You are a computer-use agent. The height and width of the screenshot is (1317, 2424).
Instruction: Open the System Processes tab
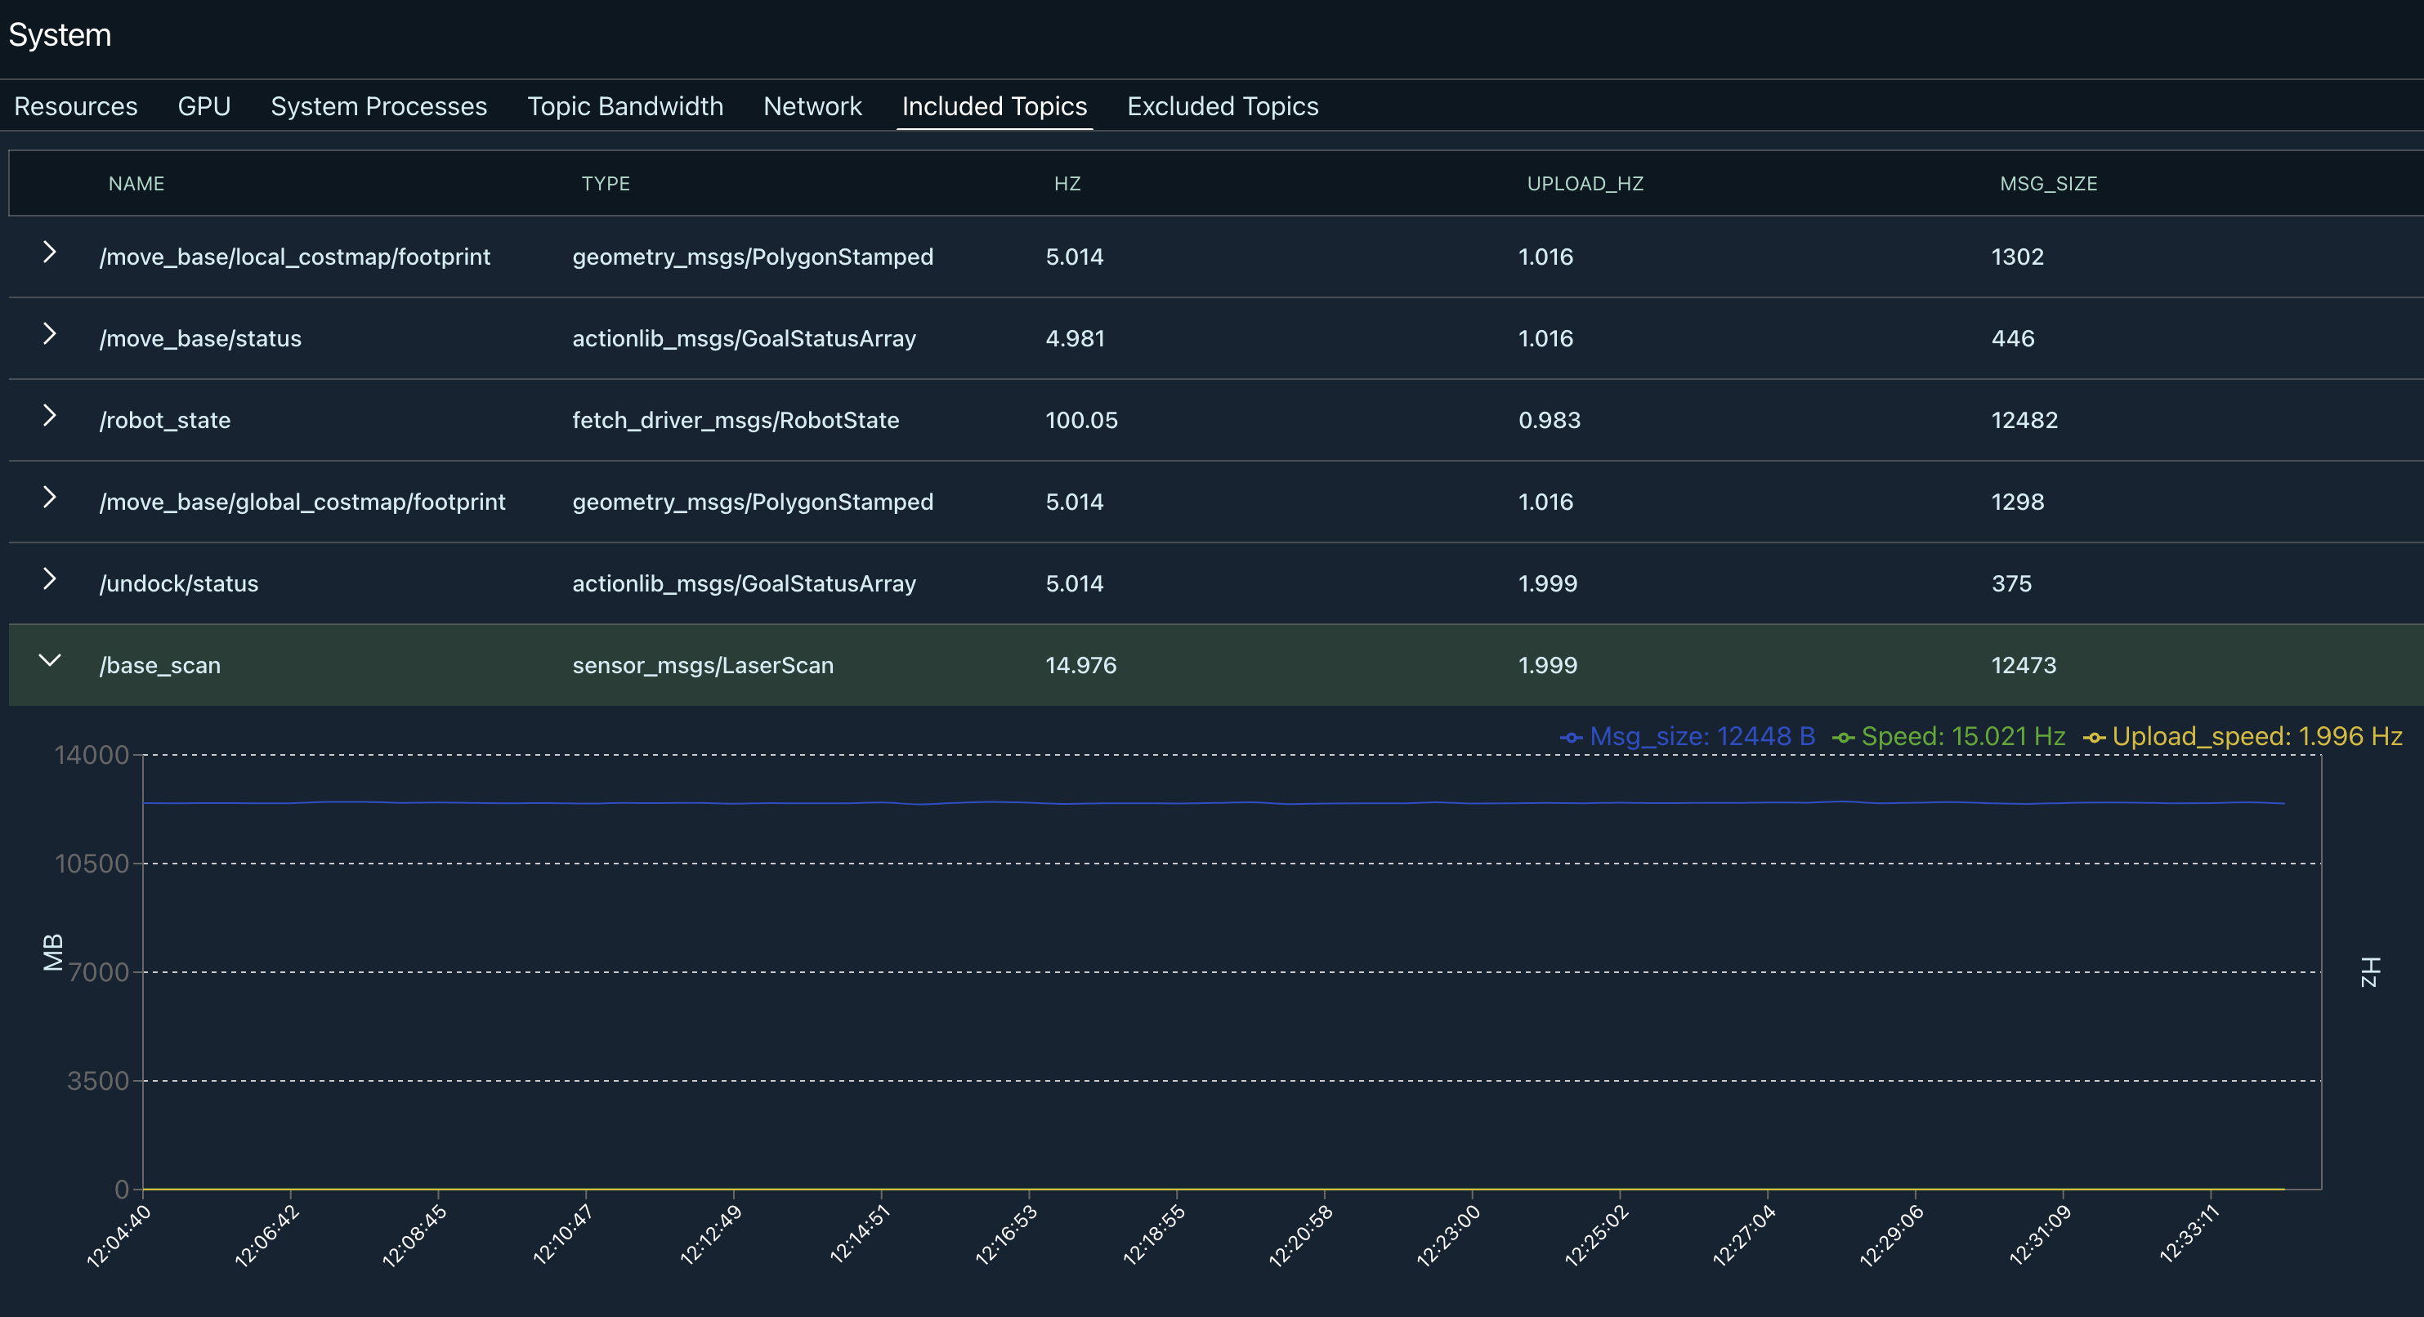click(x=378, y=106)
